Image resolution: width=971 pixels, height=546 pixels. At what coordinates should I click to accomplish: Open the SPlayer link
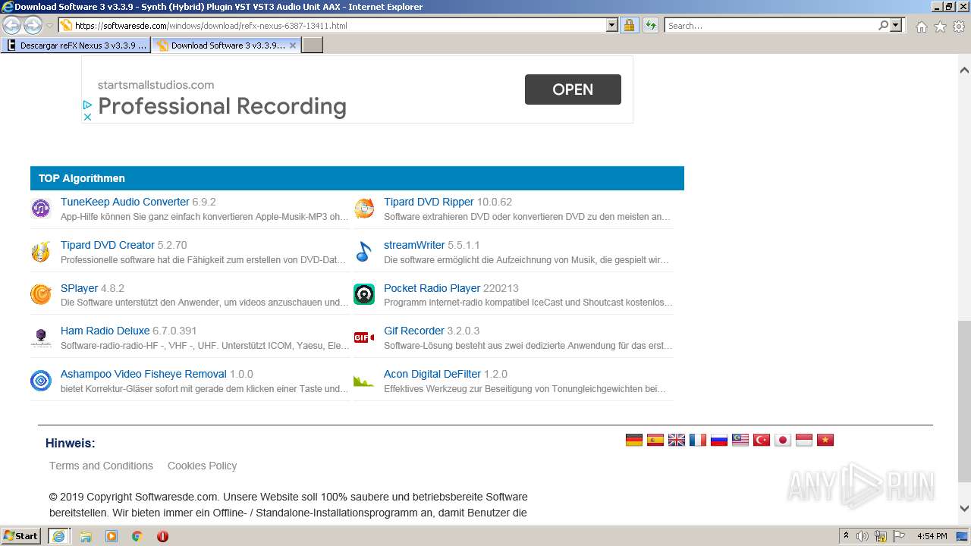click(80, 288)
